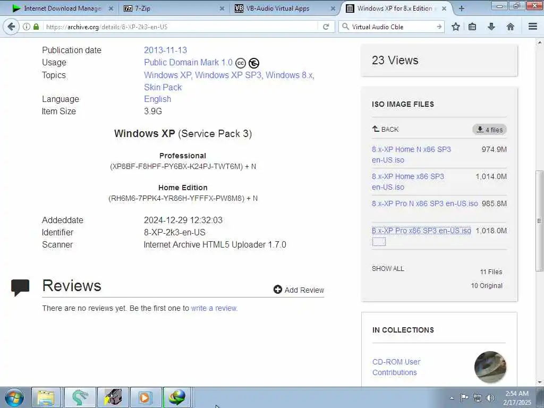
Task: Select the Windows XP for 8.x Edition tab
Action: (395, 8)
